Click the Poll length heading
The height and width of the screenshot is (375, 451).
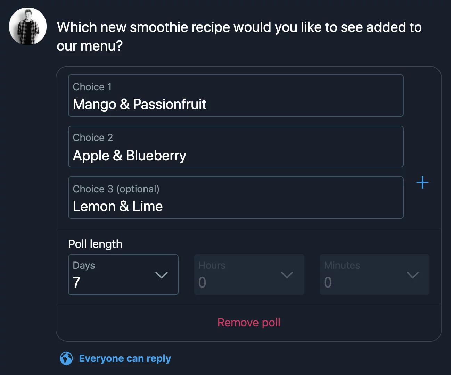95,244
